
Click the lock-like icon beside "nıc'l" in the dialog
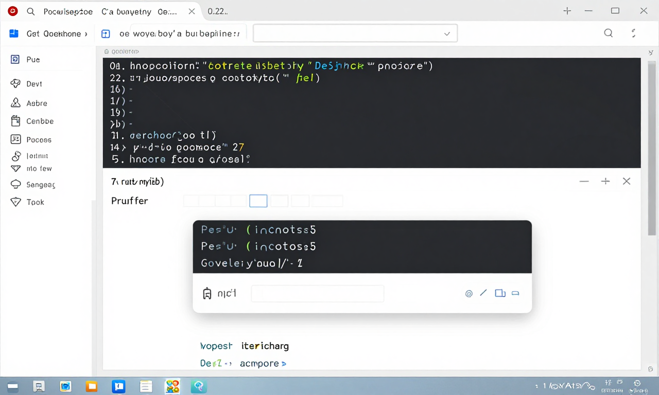[x=207, y=294]
